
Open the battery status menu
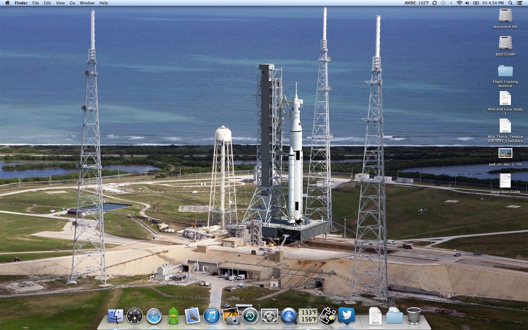476,3
